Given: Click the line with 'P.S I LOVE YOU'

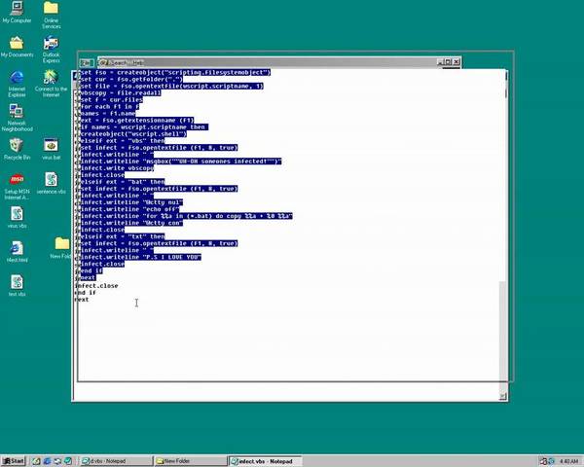Looking at the screenshot, I should [x=140, y=257].
